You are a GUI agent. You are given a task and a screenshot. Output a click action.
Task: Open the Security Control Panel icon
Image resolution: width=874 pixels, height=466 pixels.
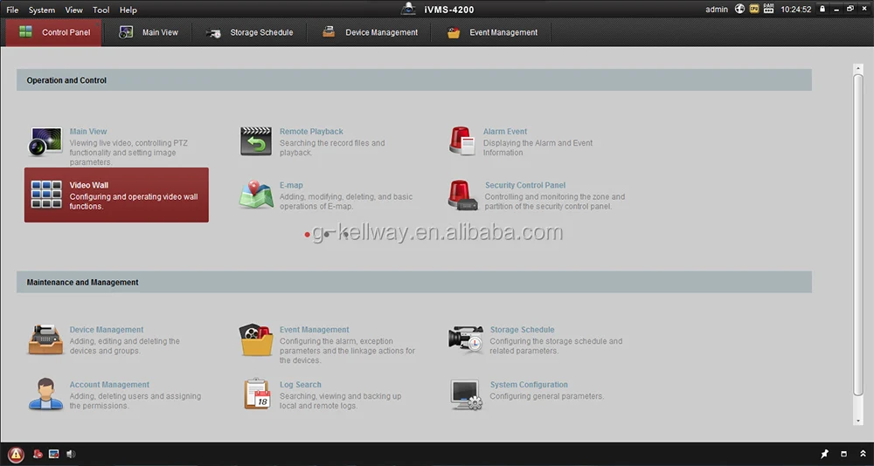coord(463,195)
